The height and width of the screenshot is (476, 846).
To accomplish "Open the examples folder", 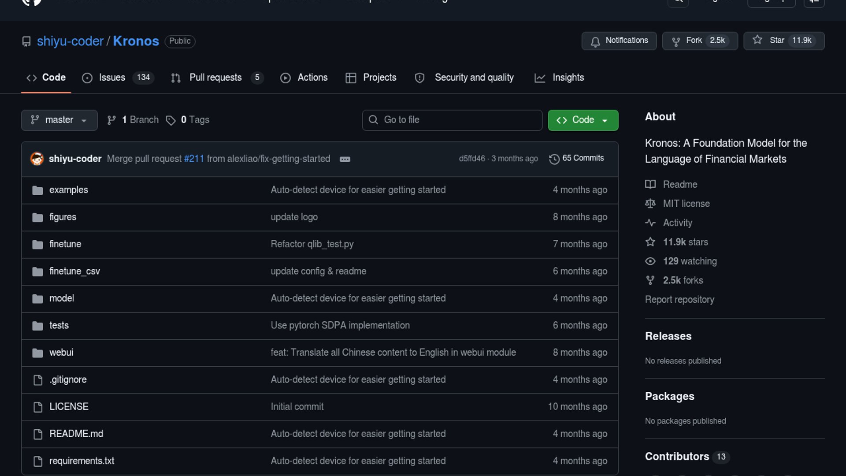I will click(x=68, y=190).
